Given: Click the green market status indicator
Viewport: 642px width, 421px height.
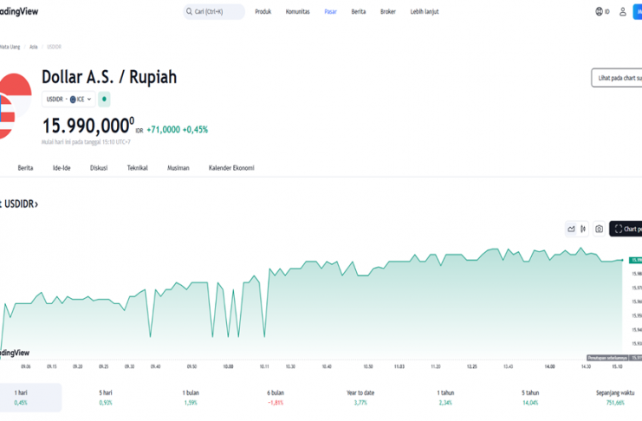Looking at the screenshot, I should (104, 100).
